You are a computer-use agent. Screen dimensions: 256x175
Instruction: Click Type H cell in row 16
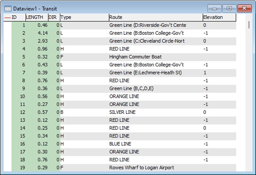point(84,144)
